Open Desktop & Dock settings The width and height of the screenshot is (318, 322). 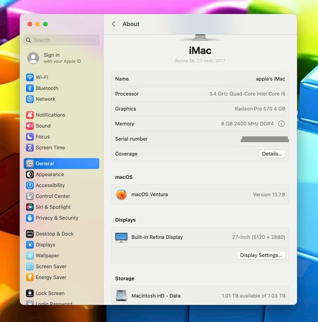coord(61,234)
